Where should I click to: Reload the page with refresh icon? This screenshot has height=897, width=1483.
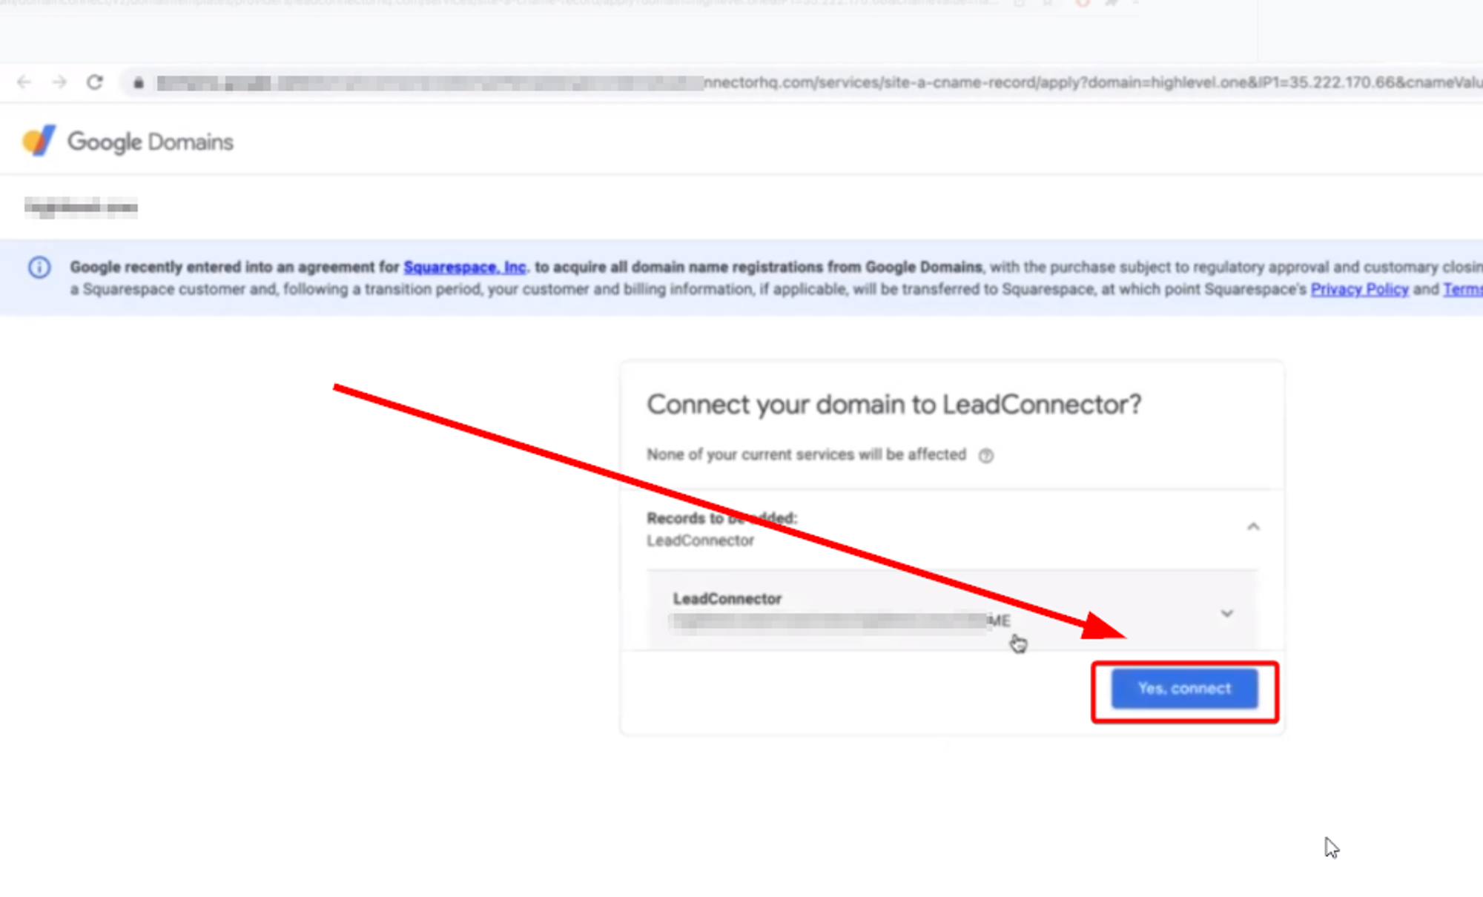click(95, 82)
